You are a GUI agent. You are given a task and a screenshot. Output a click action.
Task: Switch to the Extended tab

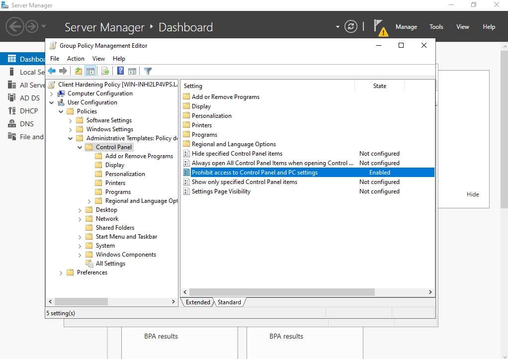coord(198,302)
